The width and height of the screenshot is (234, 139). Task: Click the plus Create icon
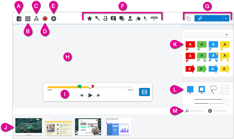tap(54, 19)
